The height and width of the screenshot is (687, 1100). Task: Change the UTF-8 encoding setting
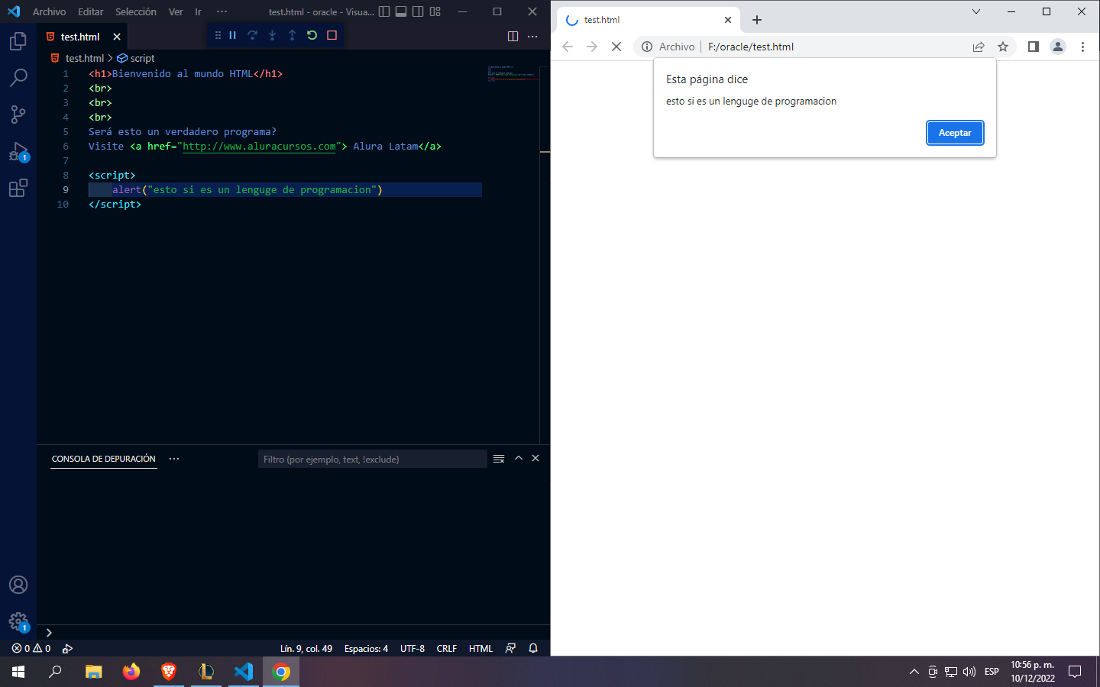(412, 648)
